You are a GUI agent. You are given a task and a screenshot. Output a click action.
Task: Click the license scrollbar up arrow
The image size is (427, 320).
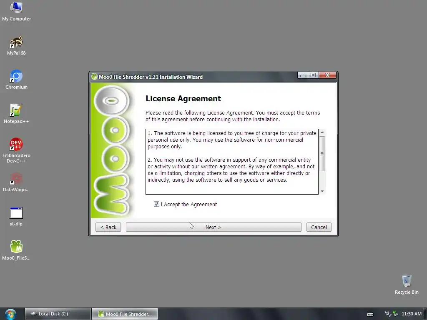click(322, 132)
